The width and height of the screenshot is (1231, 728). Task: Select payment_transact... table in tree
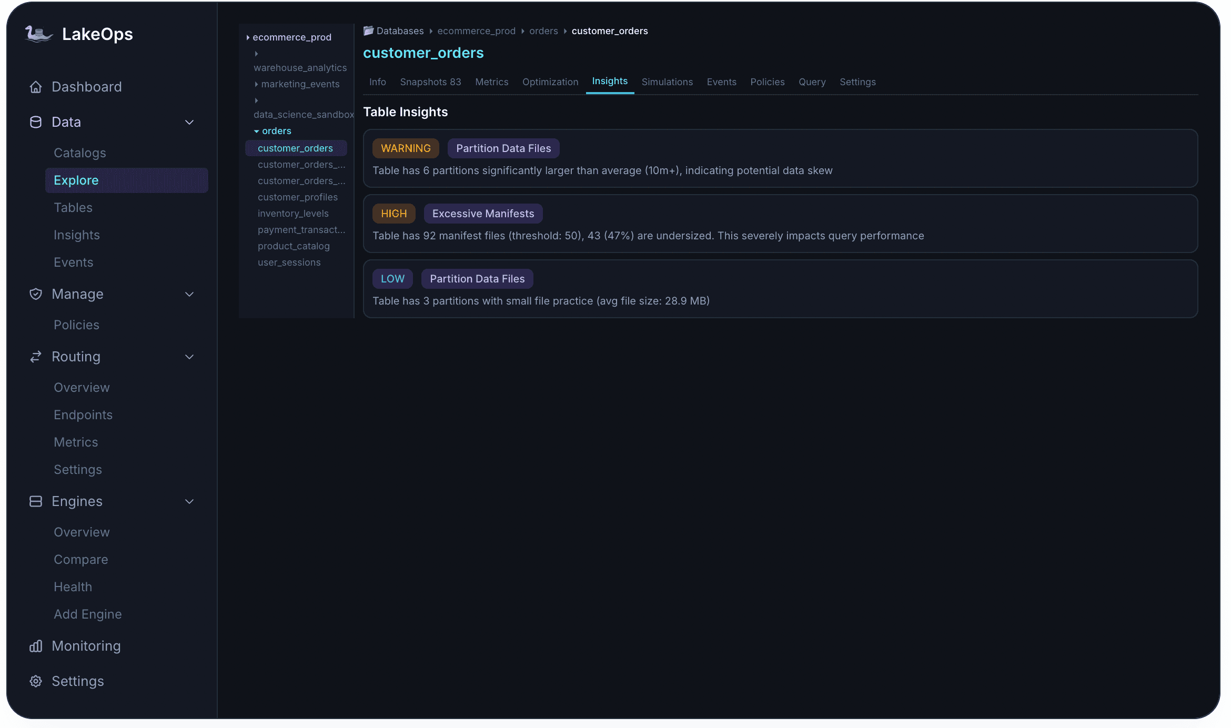click(301, 230)
